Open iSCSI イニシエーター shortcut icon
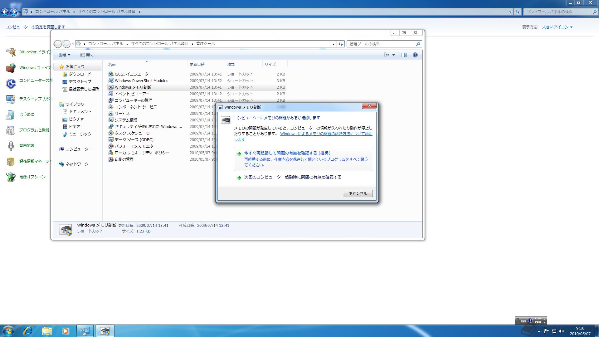 [111, 74]
